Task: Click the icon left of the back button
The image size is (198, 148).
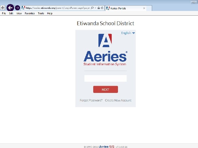Action: (x=3, y=8)
